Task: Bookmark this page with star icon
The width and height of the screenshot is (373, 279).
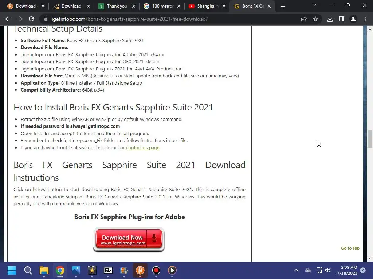Action: click(315, 19)
